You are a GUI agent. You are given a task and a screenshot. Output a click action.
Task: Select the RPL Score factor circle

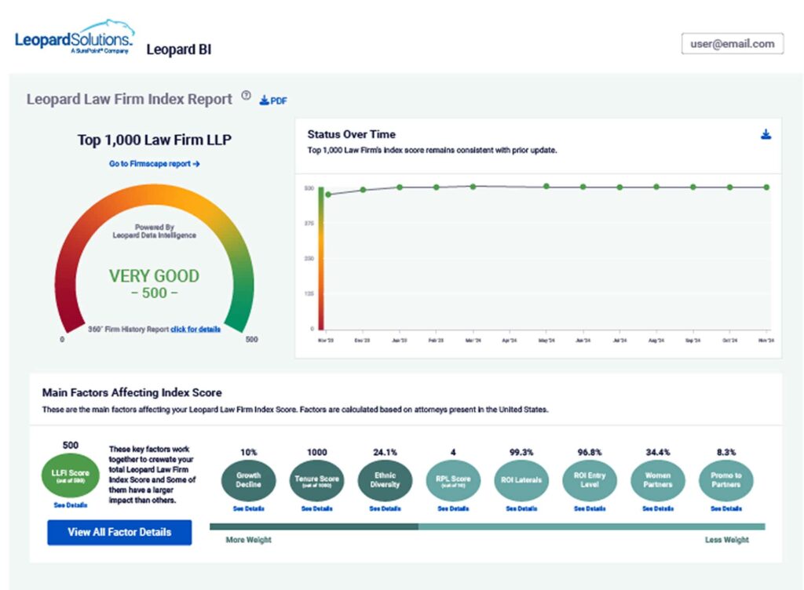pyautogui.click(x=453, y=480)
